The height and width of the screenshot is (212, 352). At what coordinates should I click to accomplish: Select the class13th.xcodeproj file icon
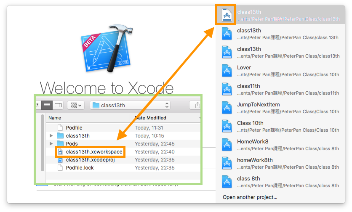coord(60,160)
